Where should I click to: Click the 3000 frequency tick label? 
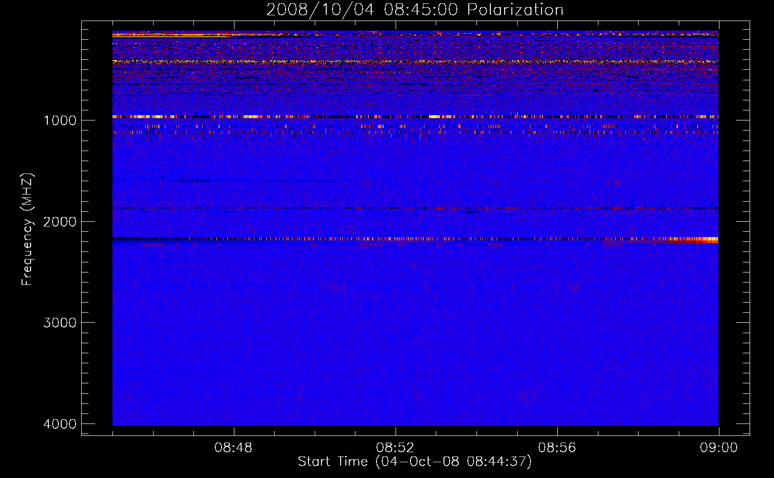(x=60, y=323)
